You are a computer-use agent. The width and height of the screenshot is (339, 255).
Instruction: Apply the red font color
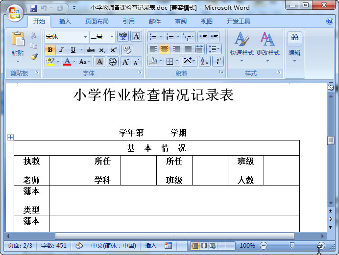pyautogui.click(x=67, y=62)
